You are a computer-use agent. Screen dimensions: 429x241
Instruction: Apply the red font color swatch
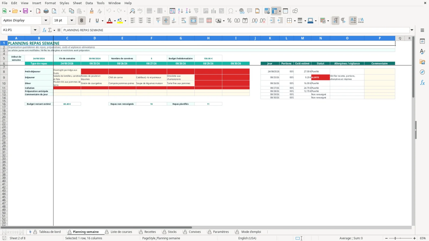tap(109, 21)
